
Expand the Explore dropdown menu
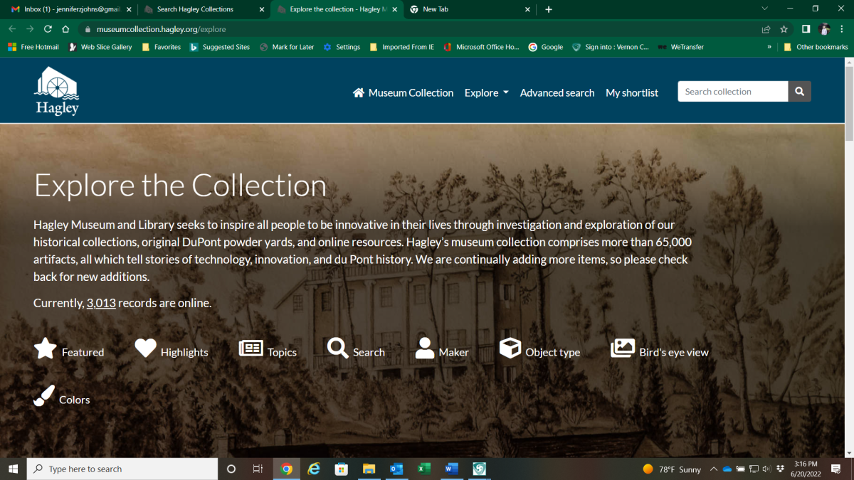487,92
